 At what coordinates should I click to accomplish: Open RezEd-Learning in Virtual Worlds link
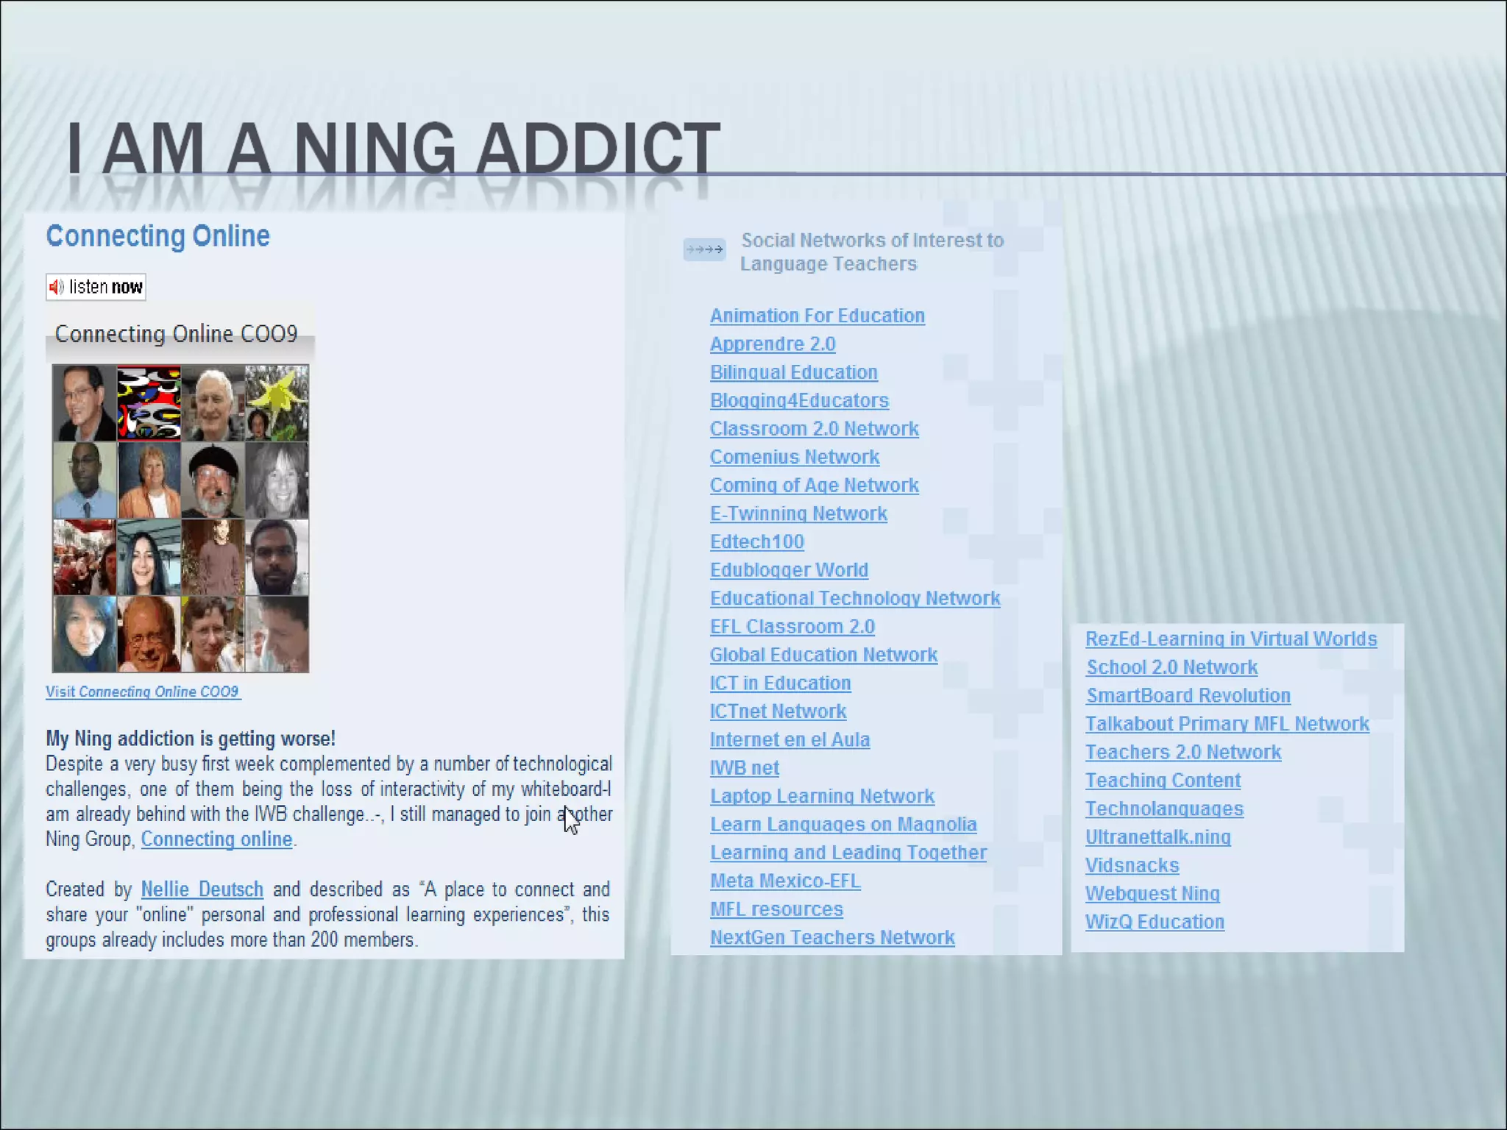click(x=1230, y=639)
